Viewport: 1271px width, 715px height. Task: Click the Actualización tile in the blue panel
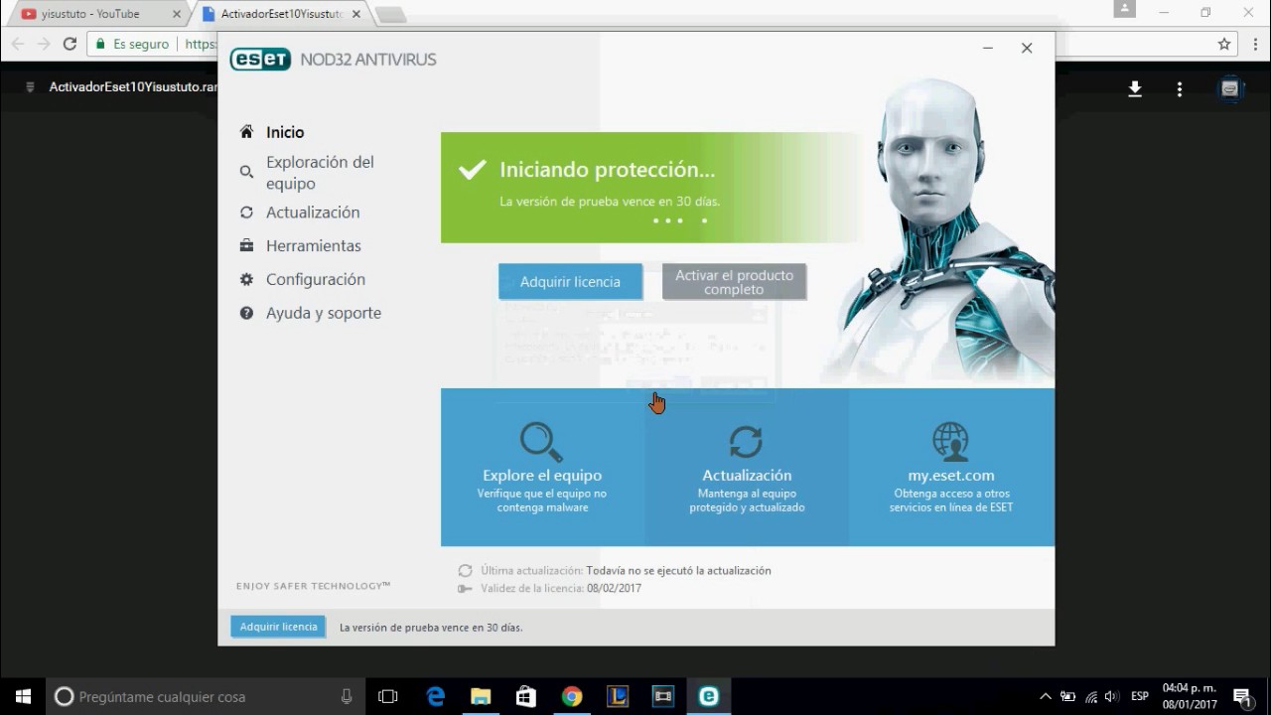point(747,467)
